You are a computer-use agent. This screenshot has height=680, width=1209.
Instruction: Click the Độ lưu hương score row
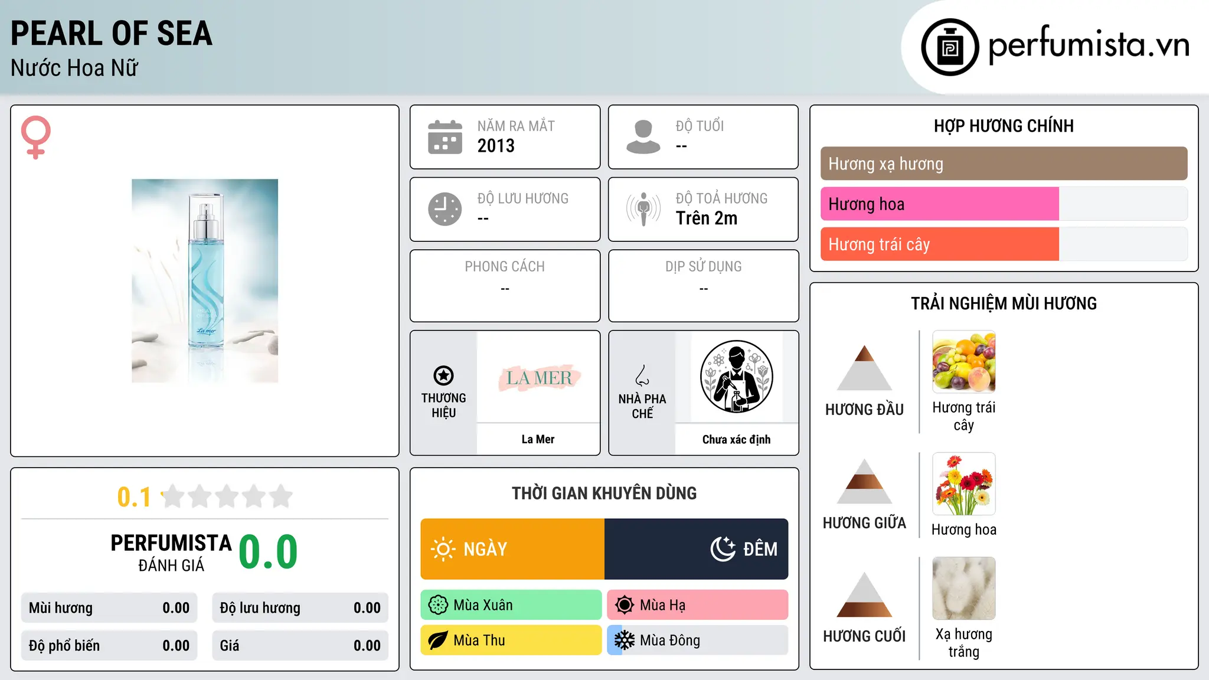[300, 608]
